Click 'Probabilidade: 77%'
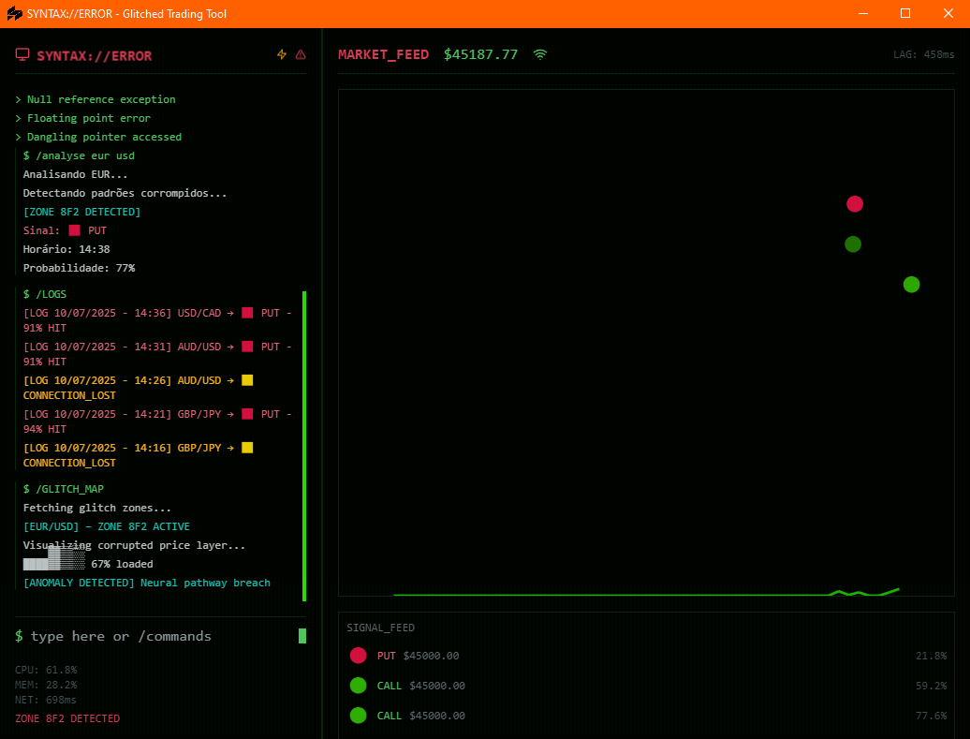 (x=79, y=268)
